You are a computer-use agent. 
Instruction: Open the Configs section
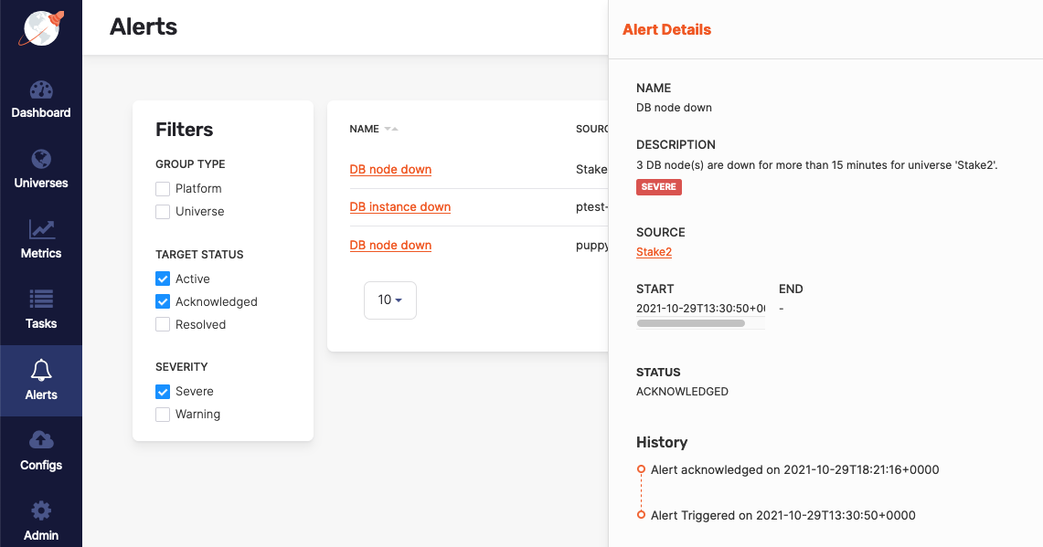click(x=41, y=452)
